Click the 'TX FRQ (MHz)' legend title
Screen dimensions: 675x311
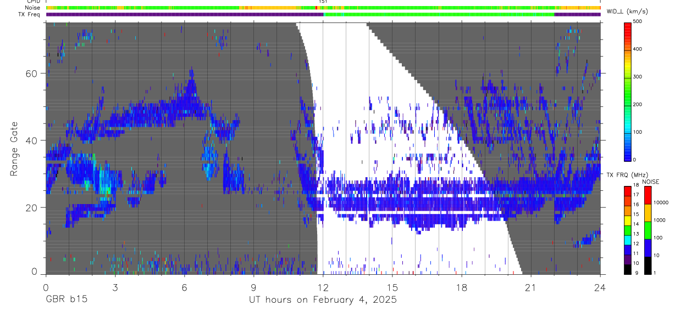point(626,174)
